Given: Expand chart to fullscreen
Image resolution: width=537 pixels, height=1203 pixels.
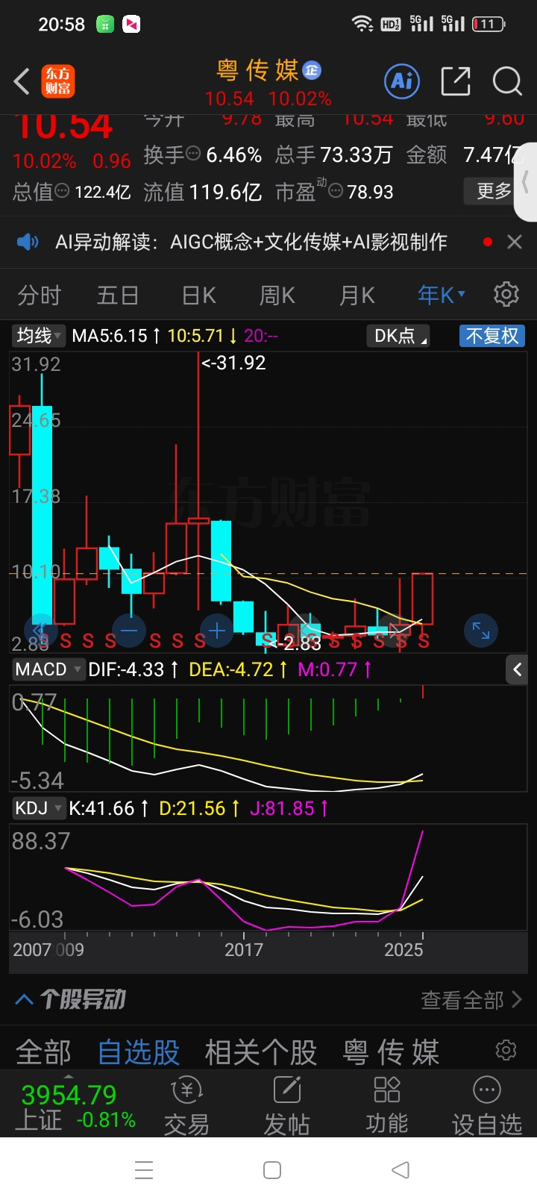Looking at the screenshot, I should [481, 631].
